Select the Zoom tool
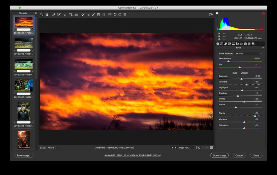Viewport: 277px width, 175px height. (x=42, y=15)
